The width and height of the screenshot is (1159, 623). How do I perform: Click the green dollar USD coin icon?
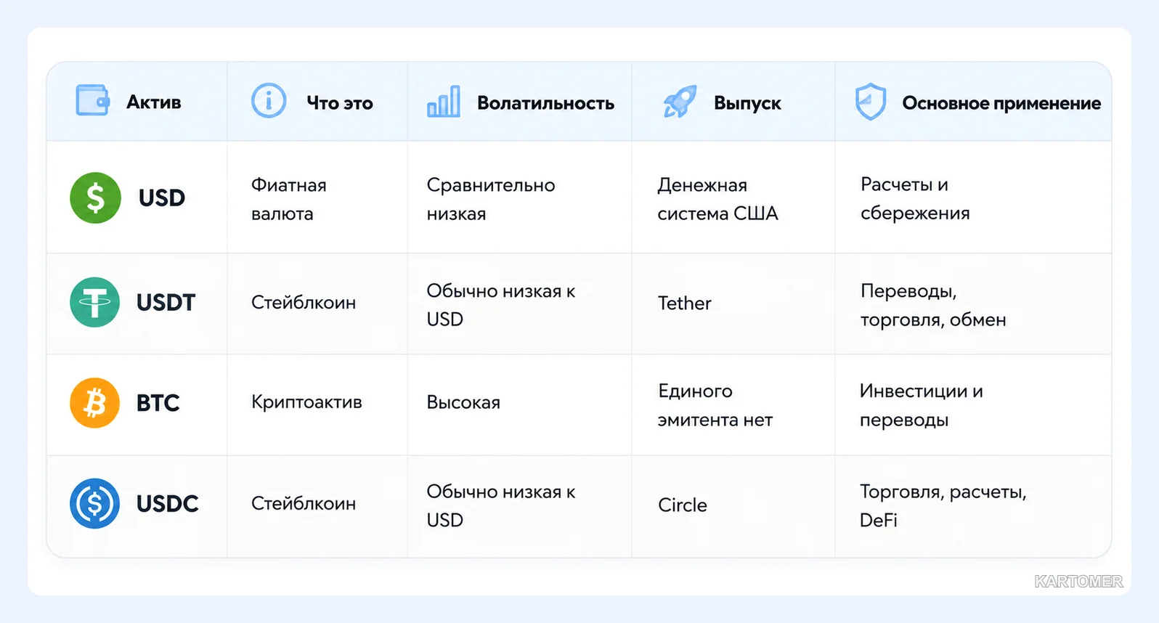click(95, 198)
